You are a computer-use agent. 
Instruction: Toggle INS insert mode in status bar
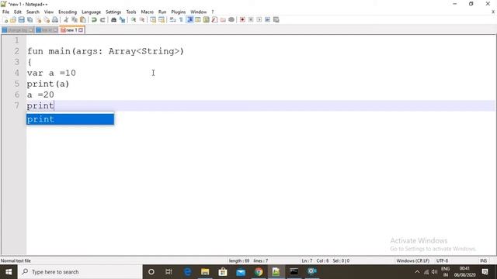click(x=483, y=261)
